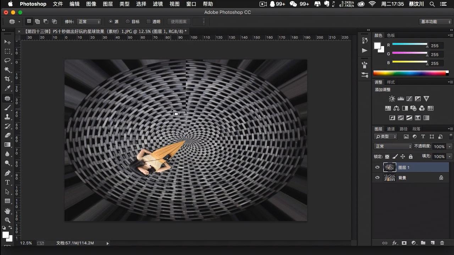Open 图像 menu
Image resolution: width=454 pixels, height=255 pixels.
coord(91,4)
